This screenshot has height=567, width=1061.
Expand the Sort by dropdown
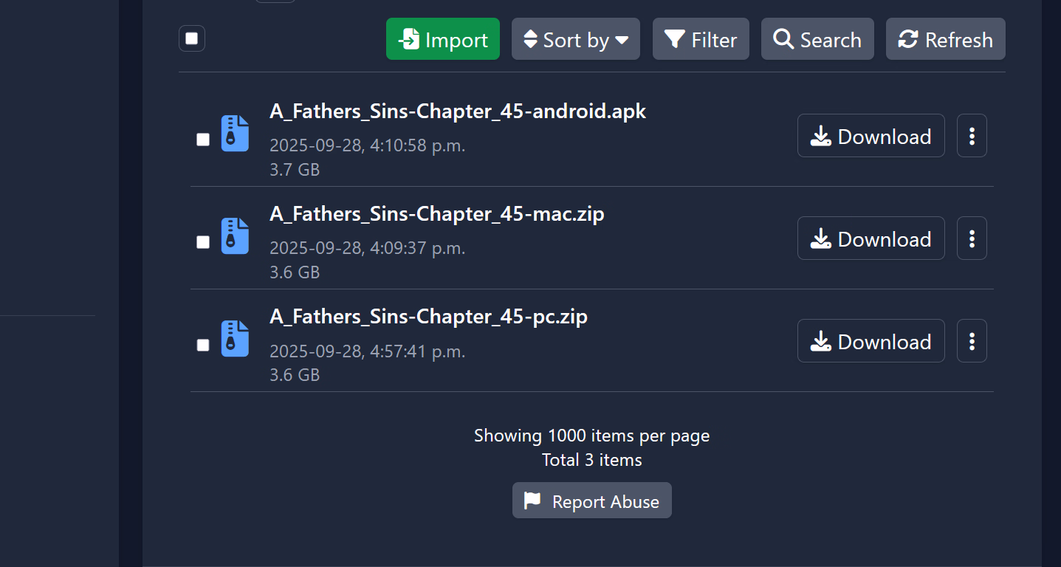click(x=575, y=39)
